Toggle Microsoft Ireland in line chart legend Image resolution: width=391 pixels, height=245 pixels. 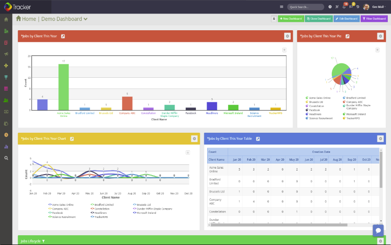pyautogui.click(x=144, y=213)
